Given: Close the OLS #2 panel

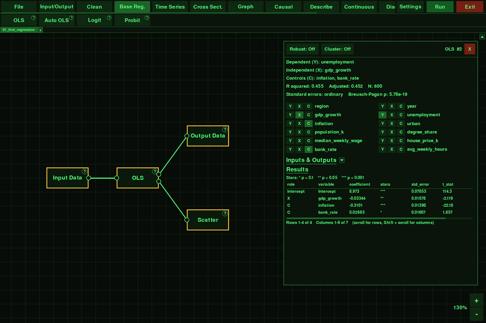Looking at the screenshot, I should pyautogui.click(x=470, y=49).
